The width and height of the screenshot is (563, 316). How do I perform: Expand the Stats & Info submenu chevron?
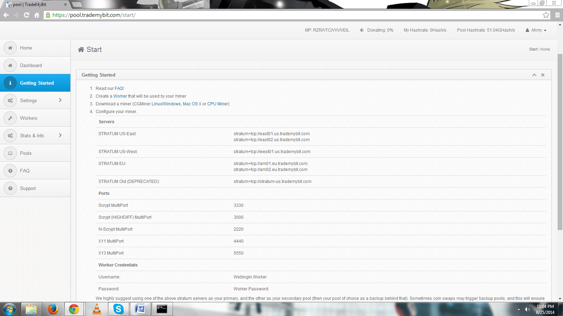pos(60,135)
